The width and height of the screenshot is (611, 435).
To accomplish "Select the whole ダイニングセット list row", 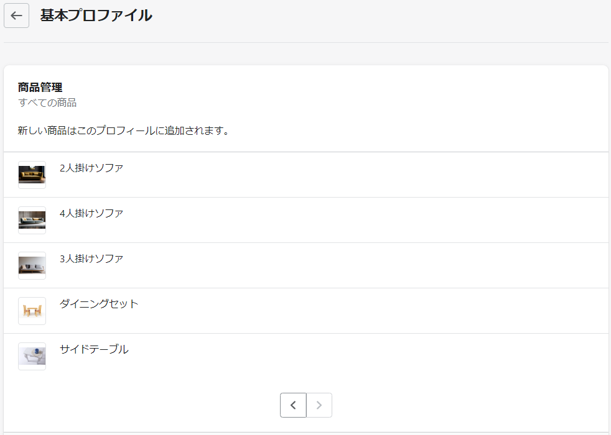I will click(306, 311).
